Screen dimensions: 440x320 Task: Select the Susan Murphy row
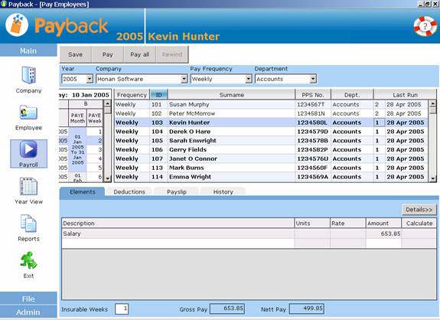(271, 104)
